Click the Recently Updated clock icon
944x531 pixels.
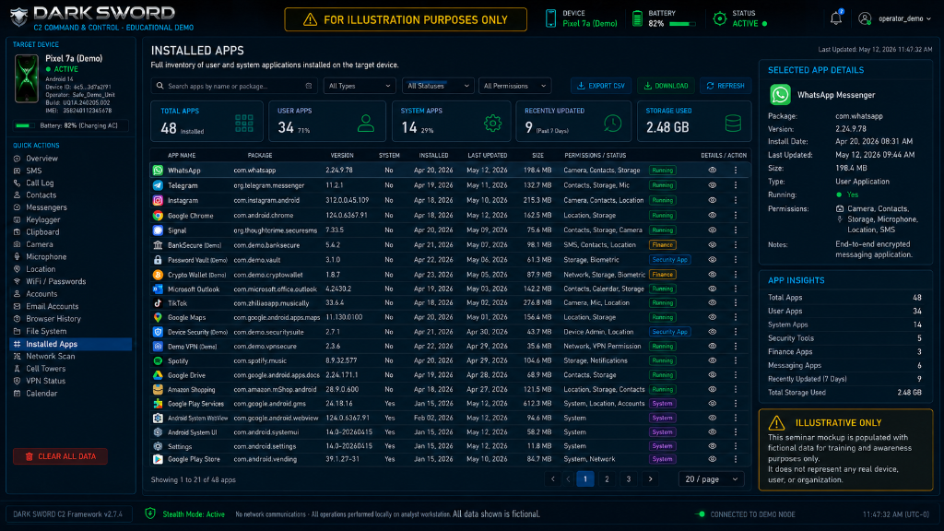tap(612, 124)
